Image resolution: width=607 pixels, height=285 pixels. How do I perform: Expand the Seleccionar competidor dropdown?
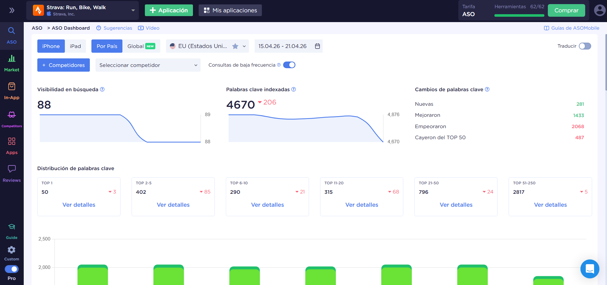tap(148, 65)
